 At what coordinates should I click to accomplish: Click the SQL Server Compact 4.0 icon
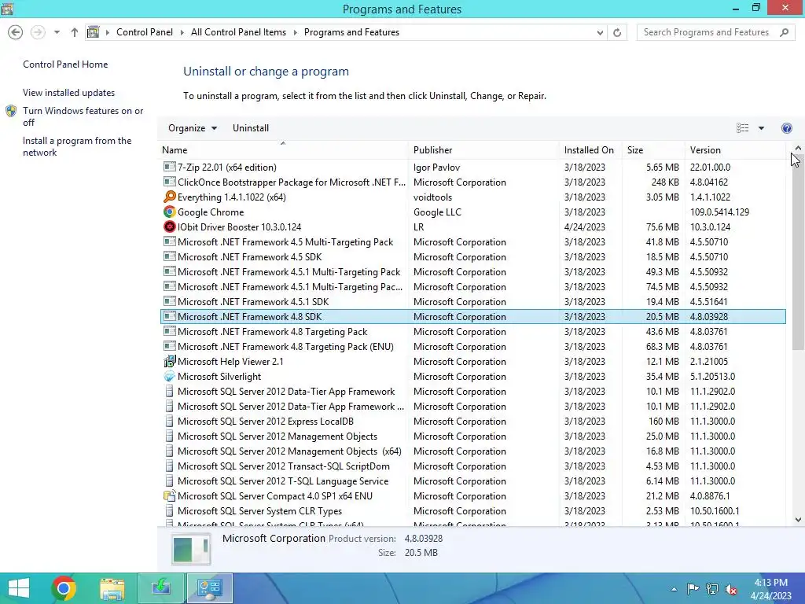pyautogui.click(x=169, y=495)
